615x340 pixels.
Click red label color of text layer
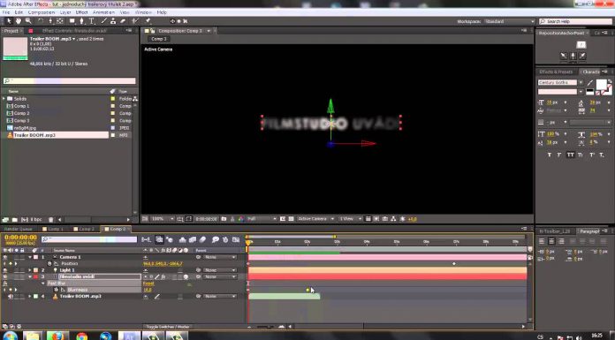coord(35,277)
